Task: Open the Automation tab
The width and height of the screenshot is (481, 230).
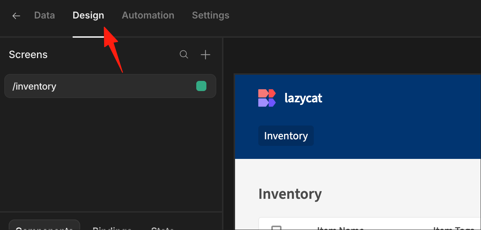Action: (148, 15)
